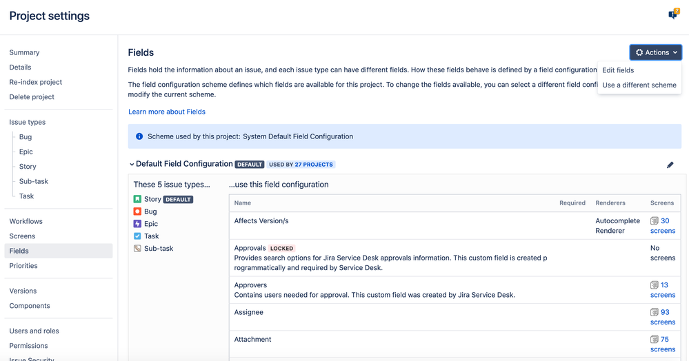This screenshot has width=689, height=361.
Task: Open the 27 PROJECTS link
Action: [314, 165]
